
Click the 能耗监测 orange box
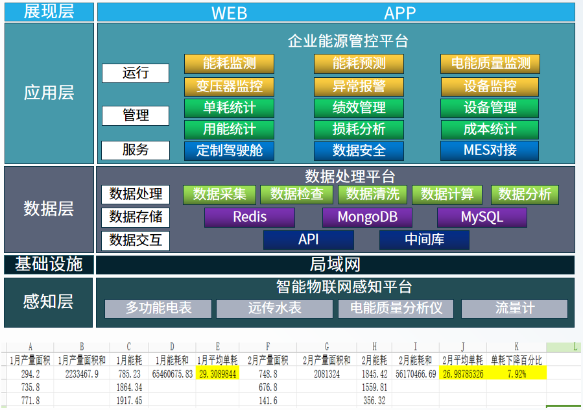click(229, 64)
